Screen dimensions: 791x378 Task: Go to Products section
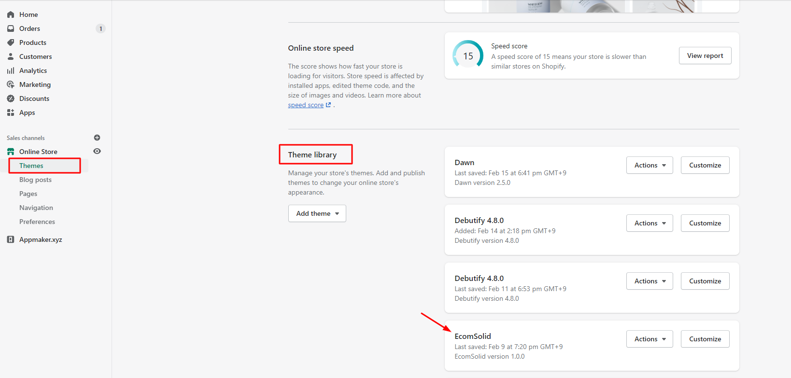tap(33, 42)
